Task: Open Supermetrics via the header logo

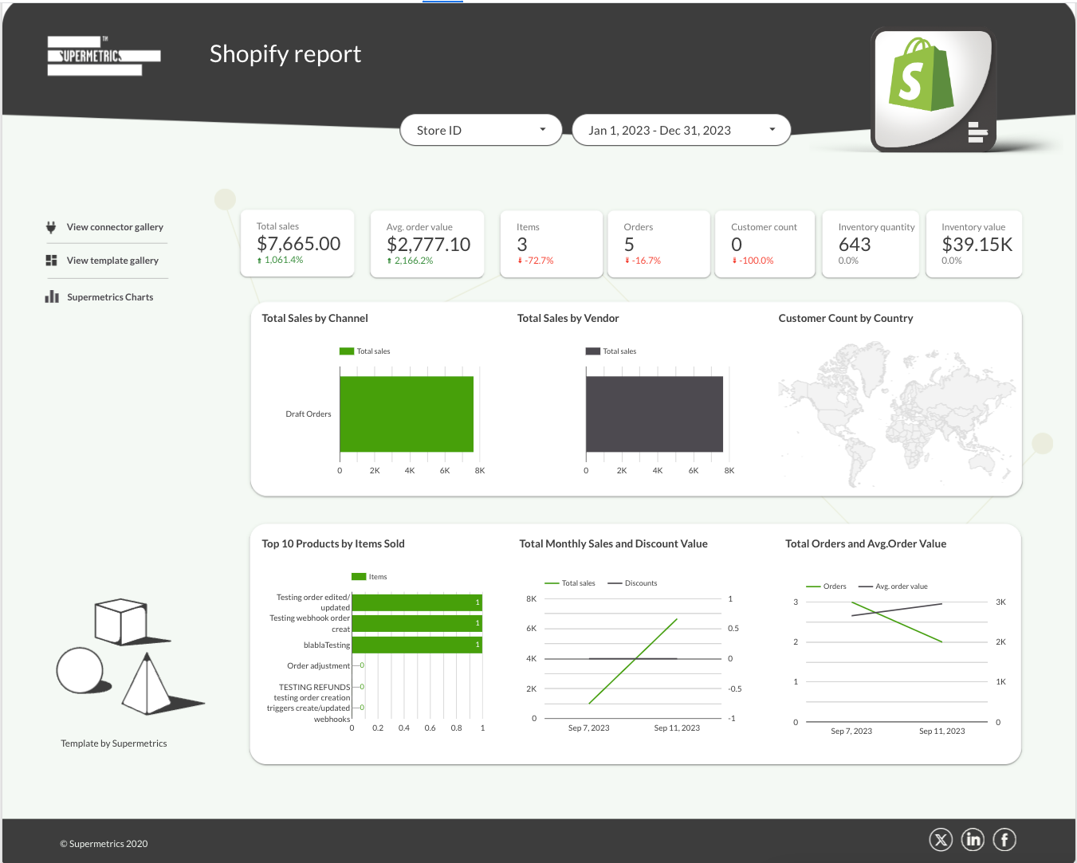Action: [103, 55]
